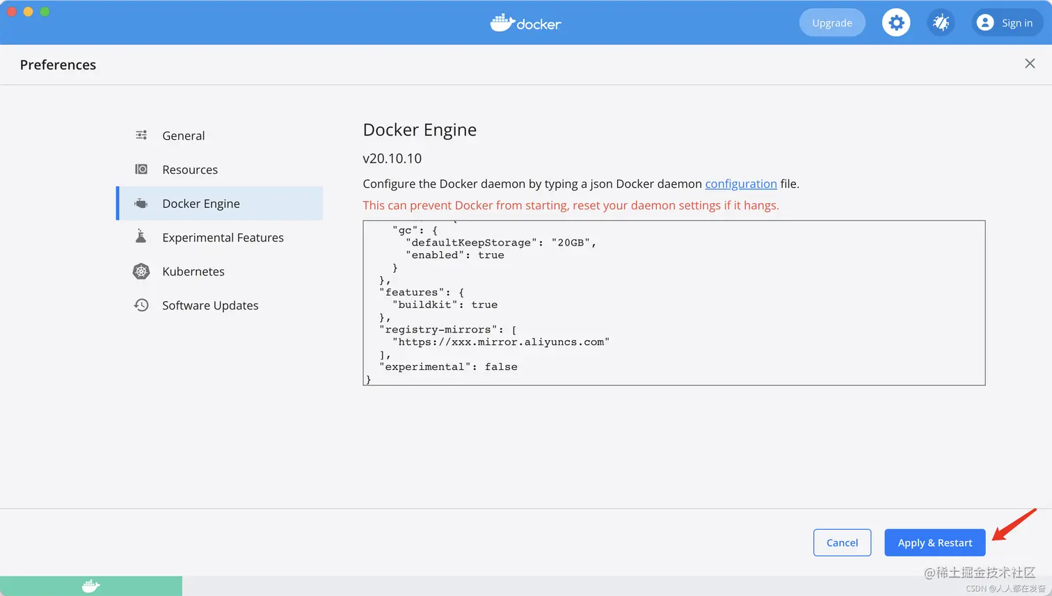Click the whale status icon in footer

click(91, 586)
